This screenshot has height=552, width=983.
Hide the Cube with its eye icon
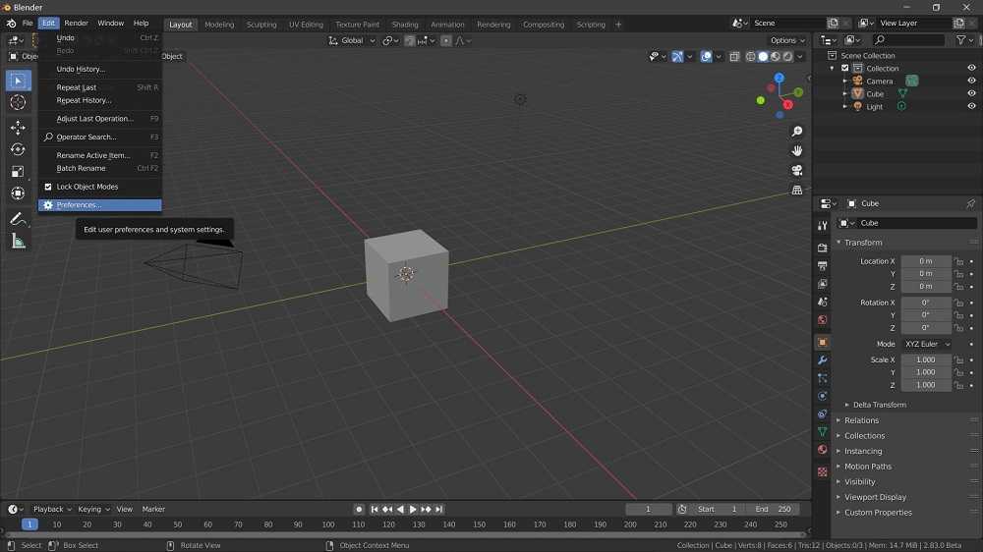[x=971, y=94]
